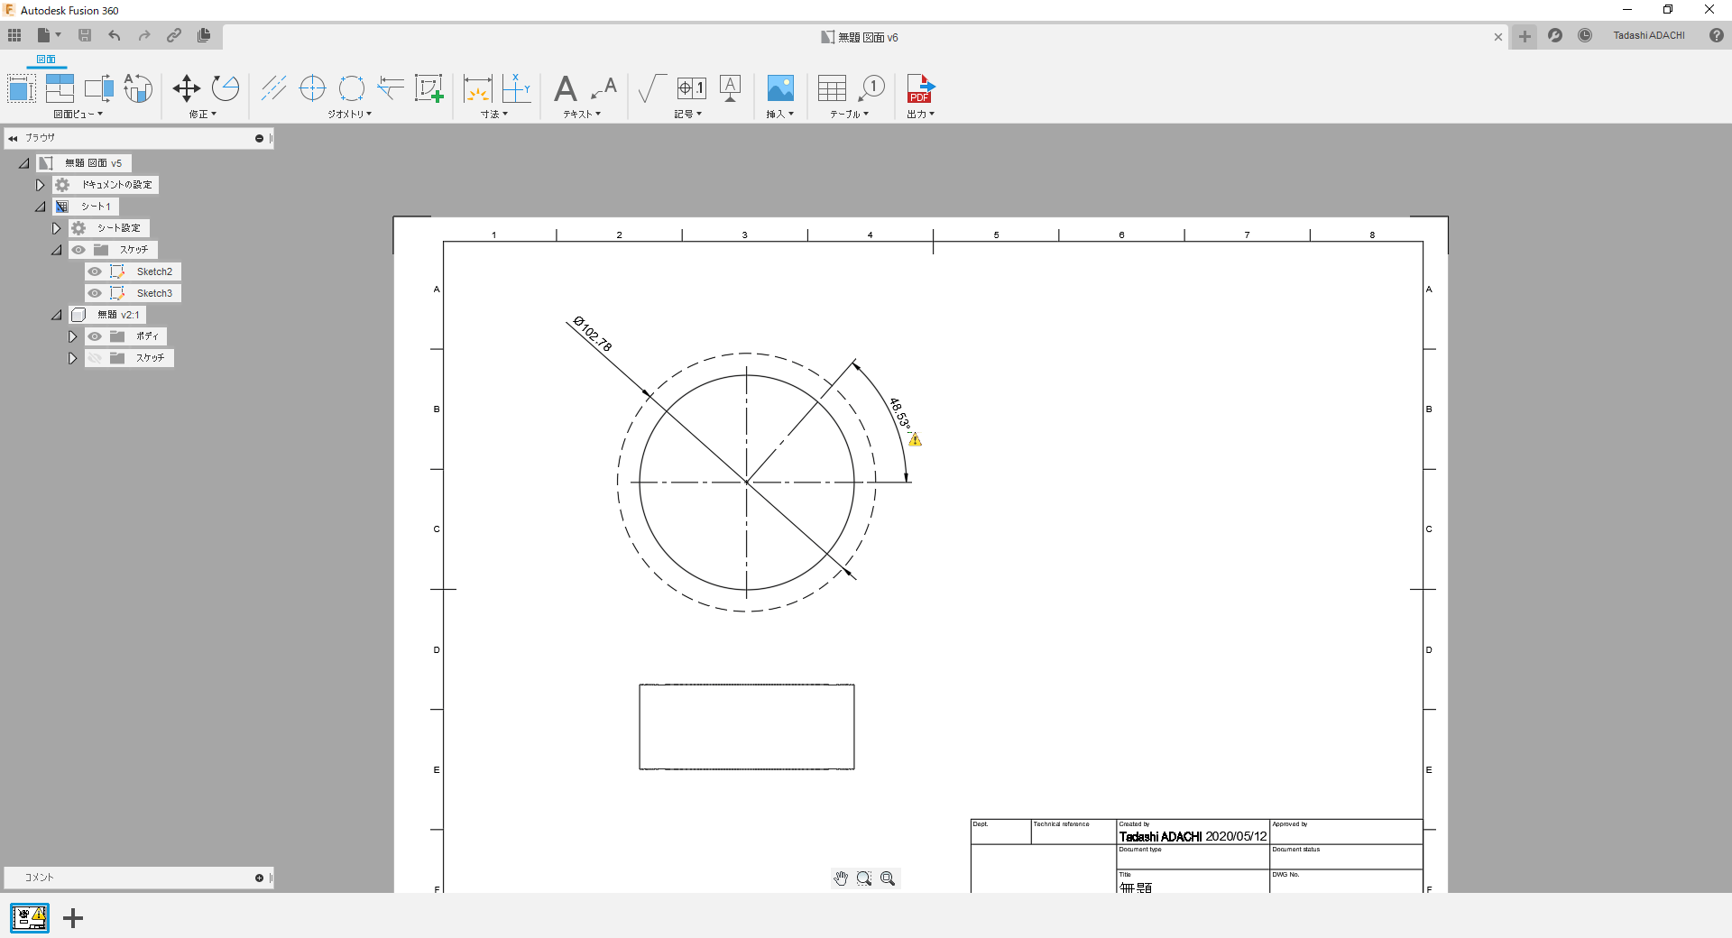Open the 出力 dropdown
This screenshot has width=1732, height=938.
(x=921, y=115)
